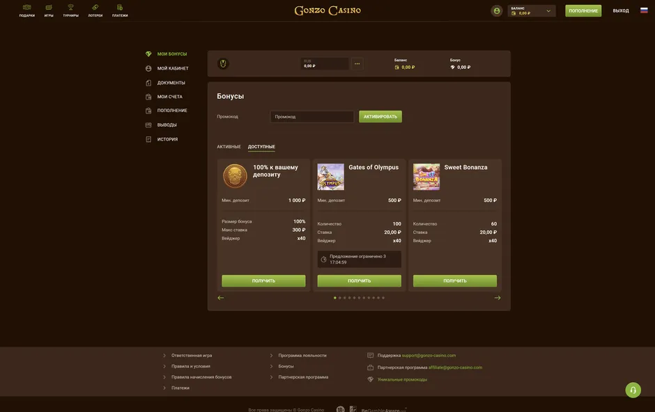Open Мои бонусы in sidebar
The image size is (655, 412).
coord(167,54)
